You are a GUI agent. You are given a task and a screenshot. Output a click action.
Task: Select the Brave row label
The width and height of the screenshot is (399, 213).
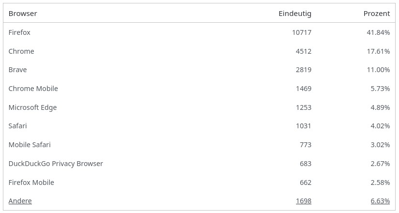point(17,70)
